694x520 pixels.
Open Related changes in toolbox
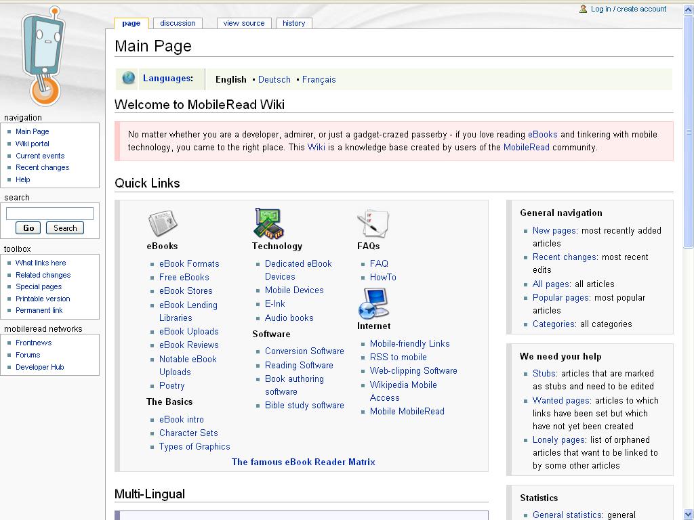[x=43, y=275]
